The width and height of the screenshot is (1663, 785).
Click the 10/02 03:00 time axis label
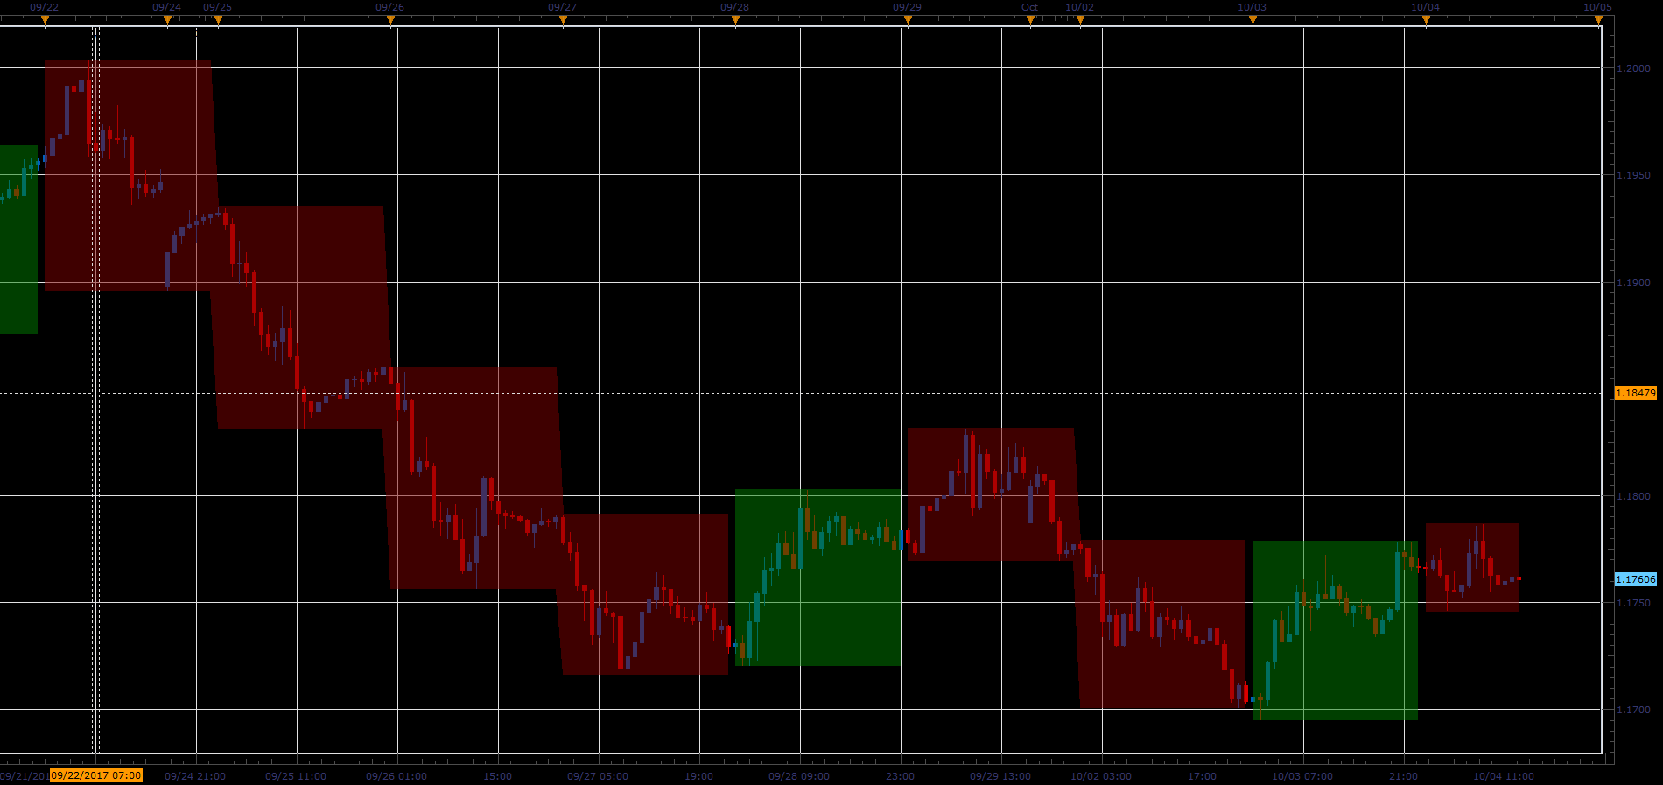(1101, 776)
